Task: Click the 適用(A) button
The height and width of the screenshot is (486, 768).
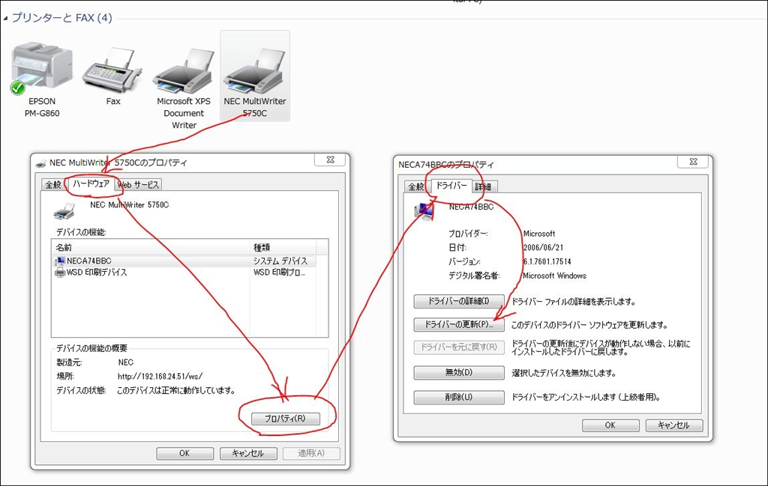Action: coord(311,453)
